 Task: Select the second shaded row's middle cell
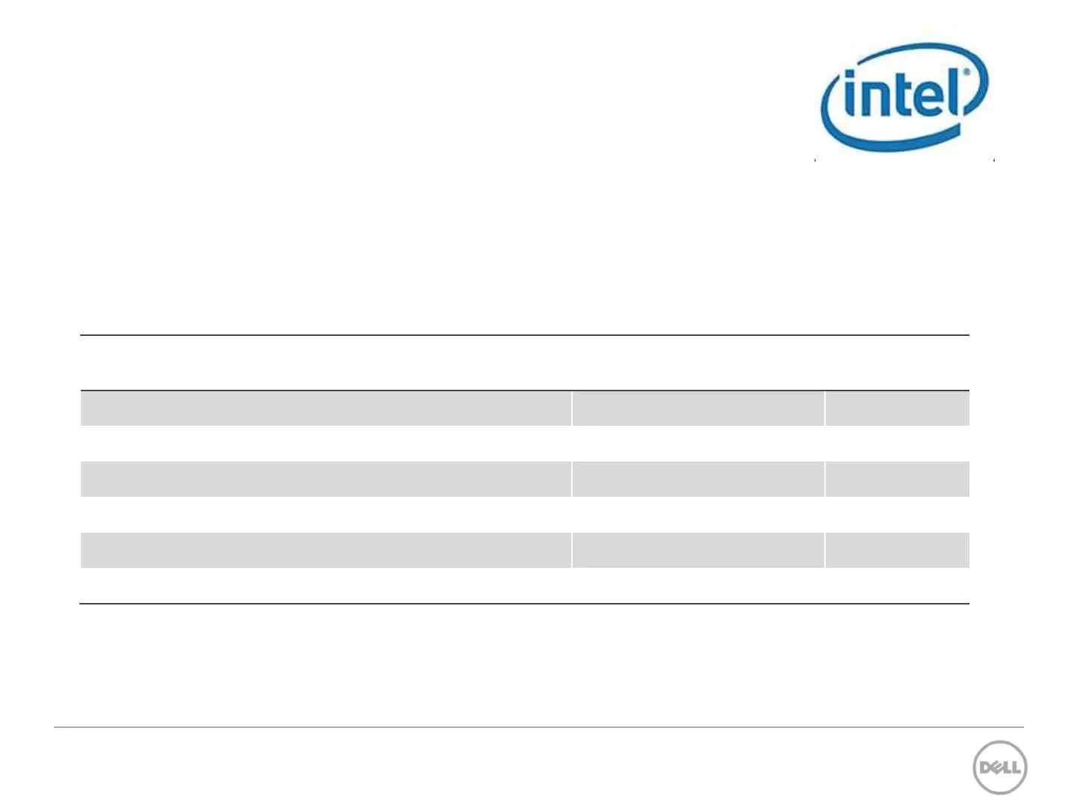point(698,479)
